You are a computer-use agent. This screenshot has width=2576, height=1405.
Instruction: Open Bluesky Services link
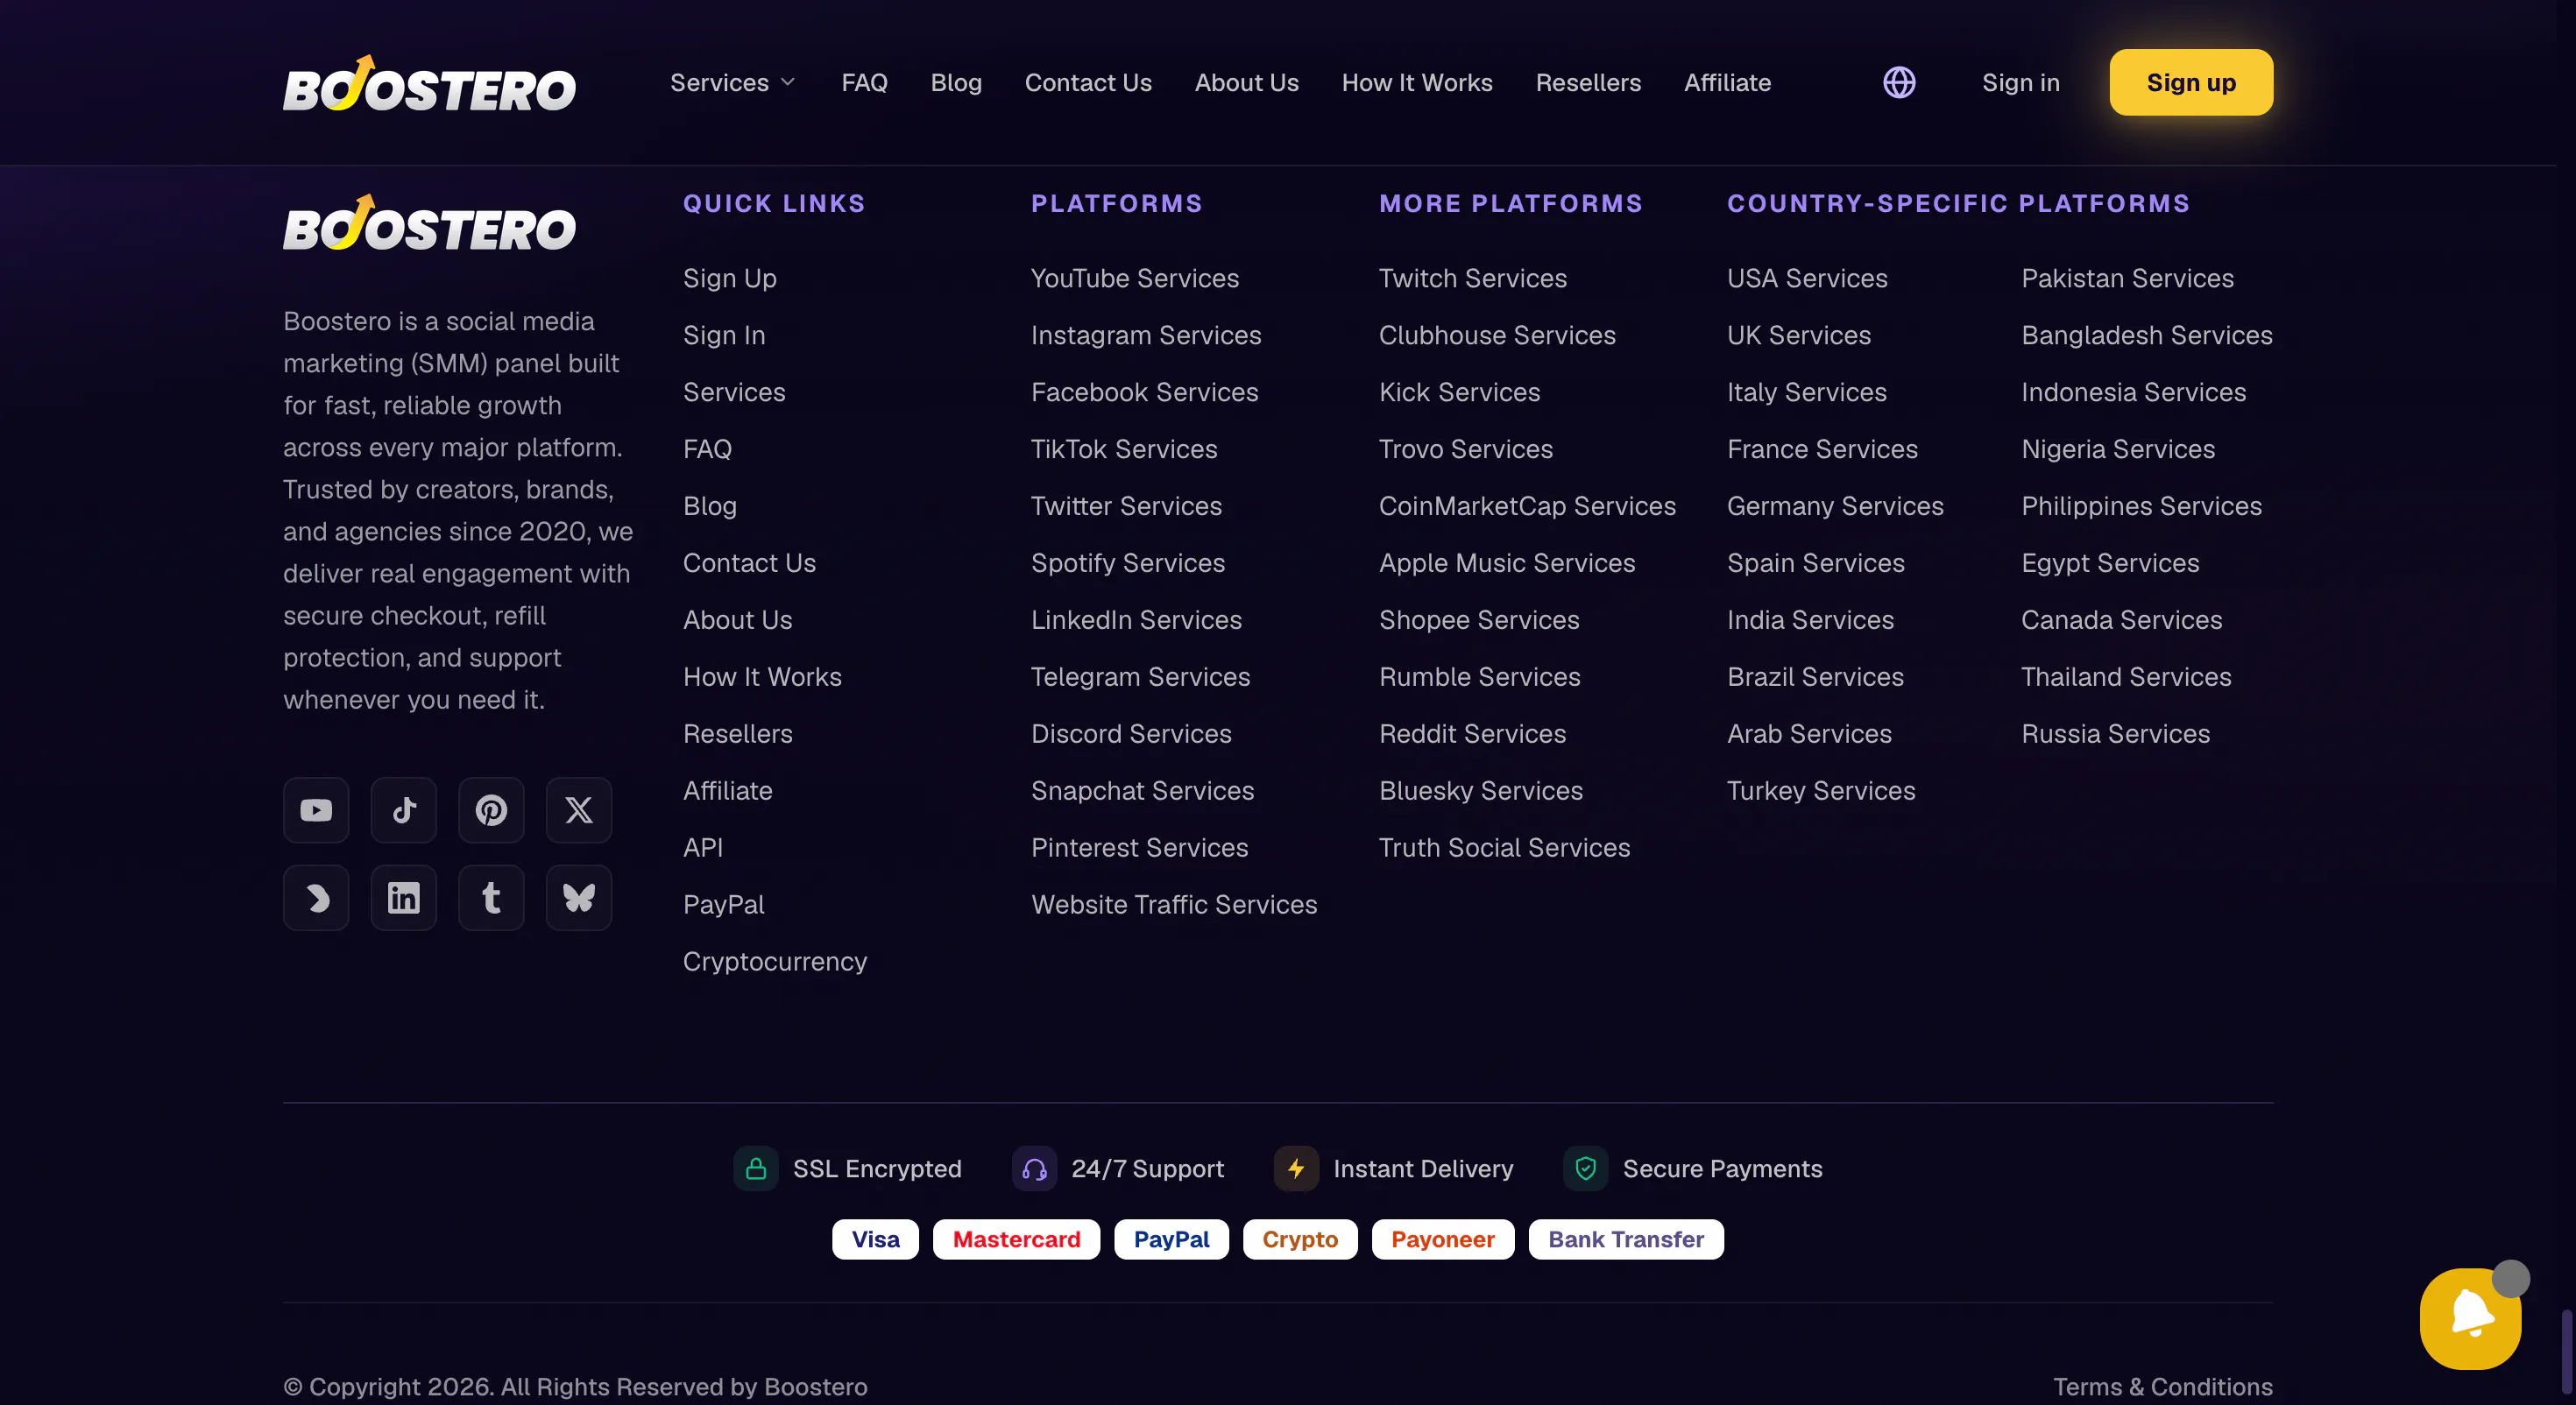tap(1481, 790)
